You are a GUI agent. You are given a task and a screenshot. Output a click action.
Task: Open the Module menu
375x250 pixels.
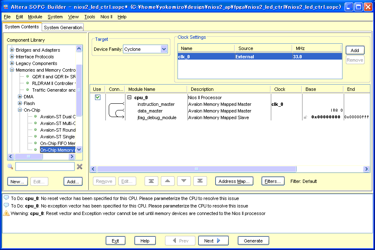click(35, 17)
